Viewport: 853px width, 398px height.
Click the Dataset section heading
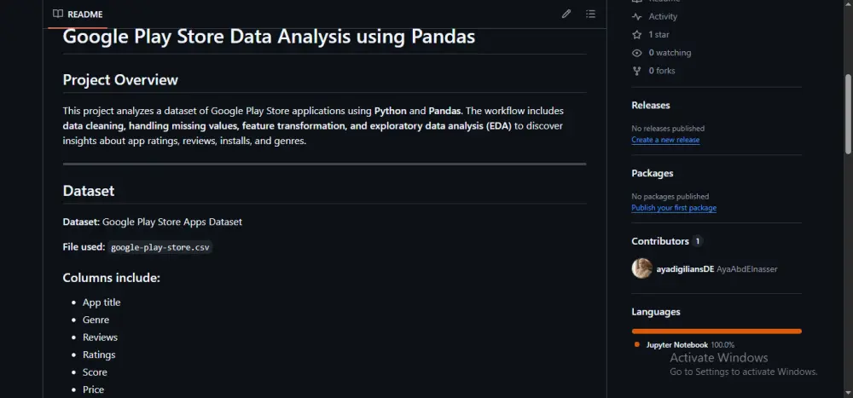89,191
